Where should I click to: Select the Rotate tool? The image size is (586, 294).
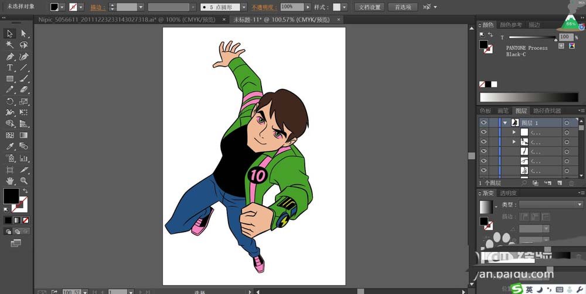click(10, 101)
